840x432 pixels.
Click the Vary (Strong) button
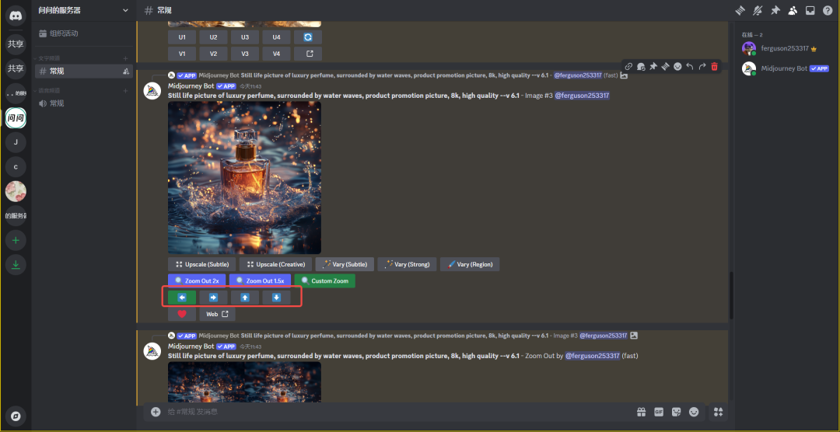coord(407,264)
